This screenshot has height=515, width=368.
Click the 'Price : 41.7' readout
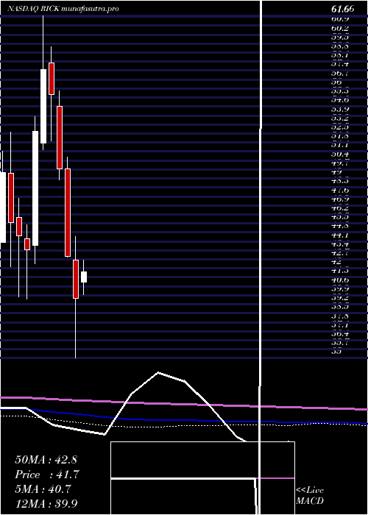click(x=47, y=475)
